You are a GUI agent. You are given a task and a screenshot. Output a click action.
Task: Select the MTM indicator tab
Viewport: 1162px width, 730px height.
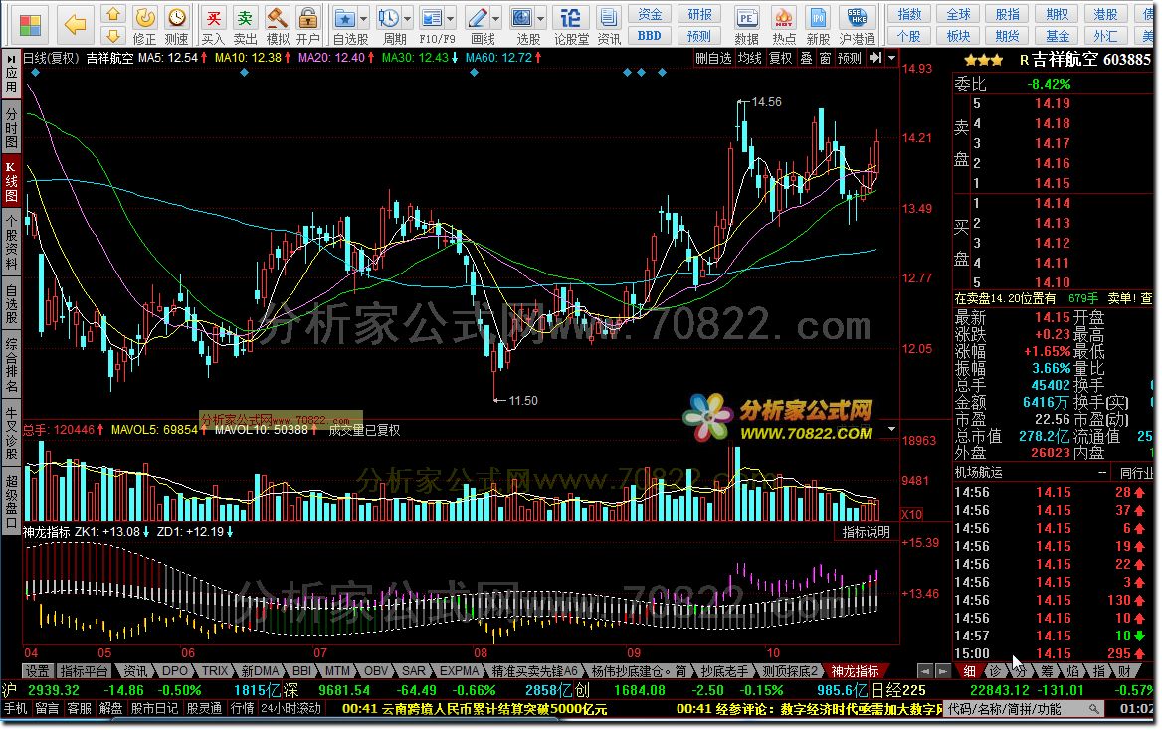pos(337,671)
